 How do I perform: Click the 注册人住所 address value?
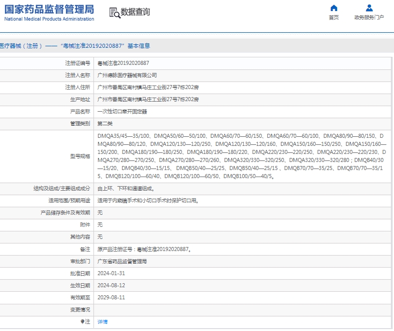coord(148,88)
